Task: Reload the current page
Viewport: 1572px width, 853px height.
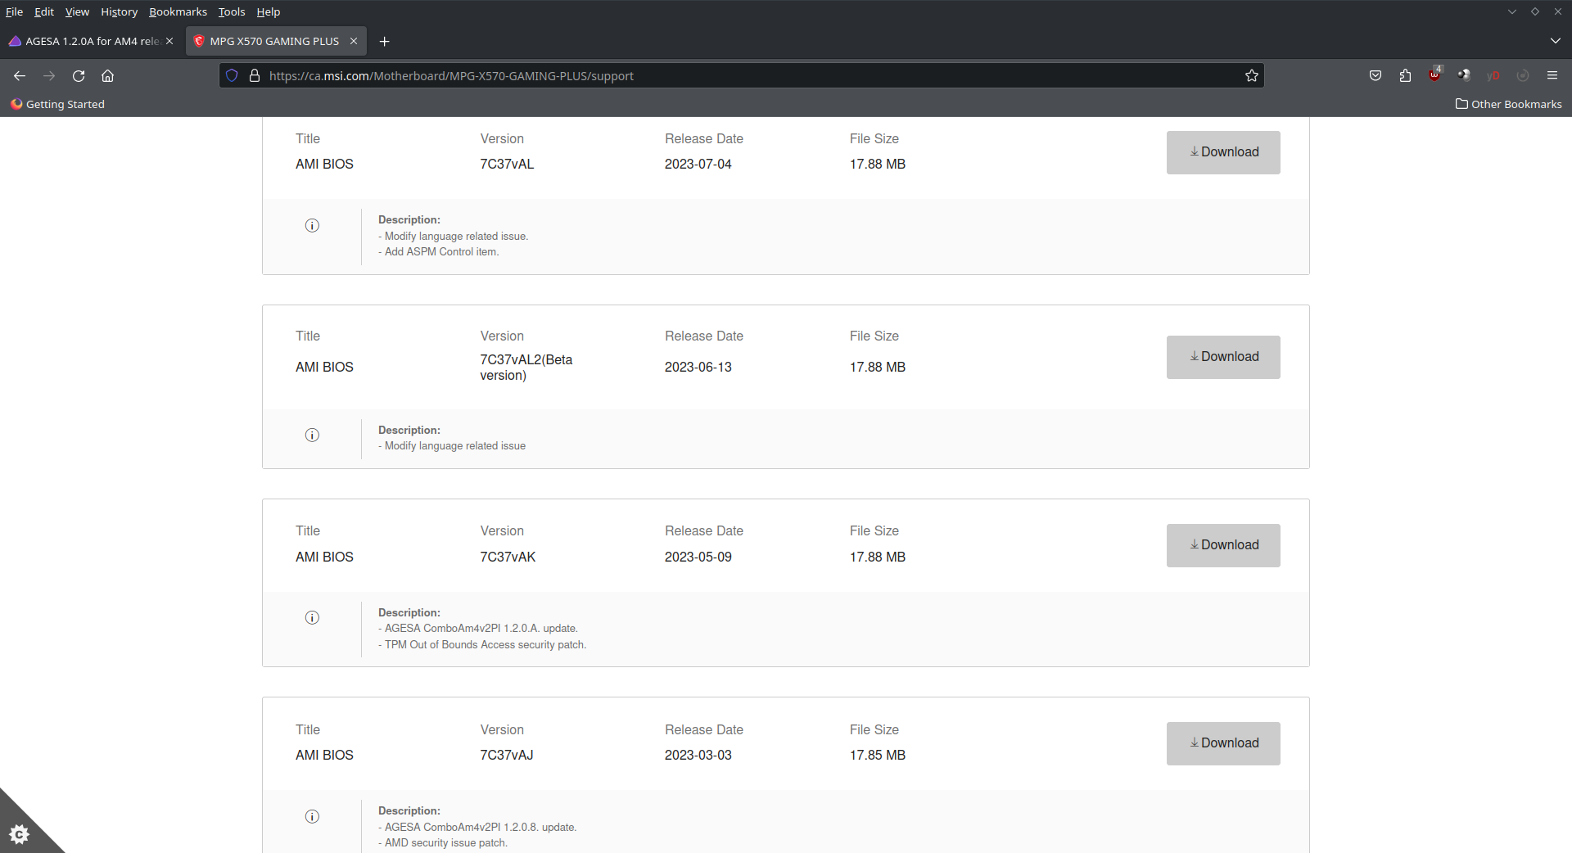Action: pyautogui.click(x=79, y=75)
